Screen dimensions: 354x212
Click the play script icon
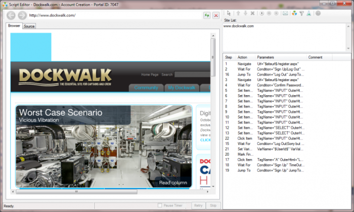tap(261, 13)
